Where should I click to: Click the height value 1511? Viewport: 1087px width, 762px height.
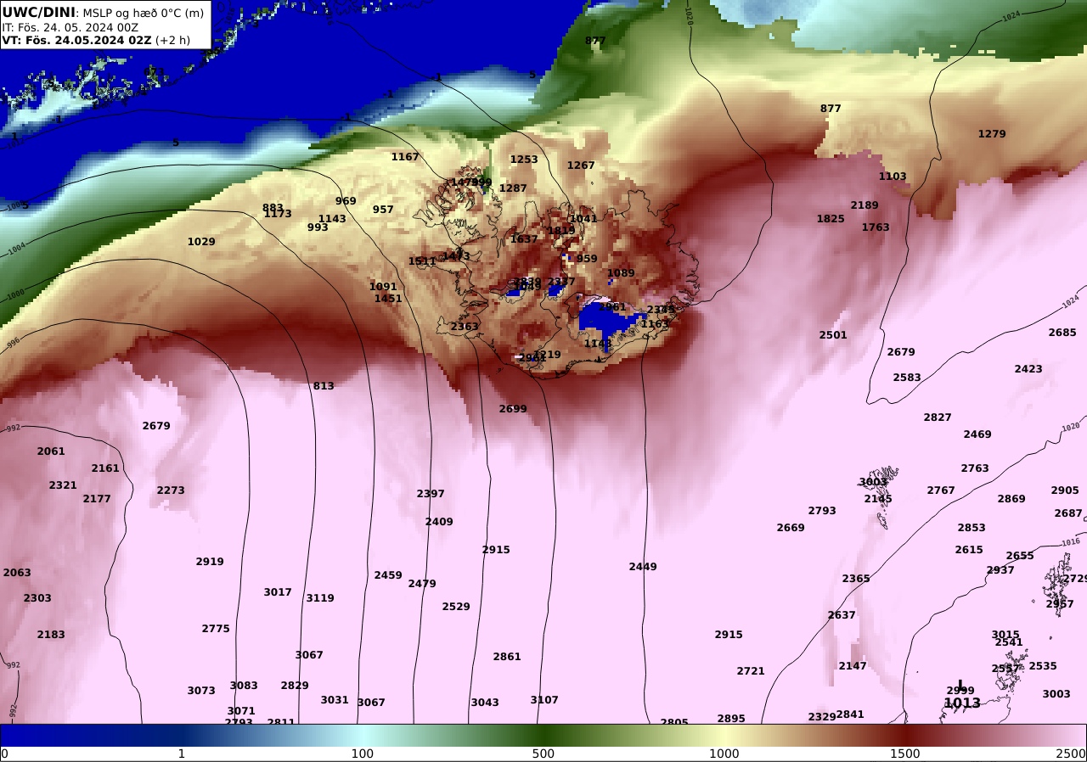[x=422, y=261]
